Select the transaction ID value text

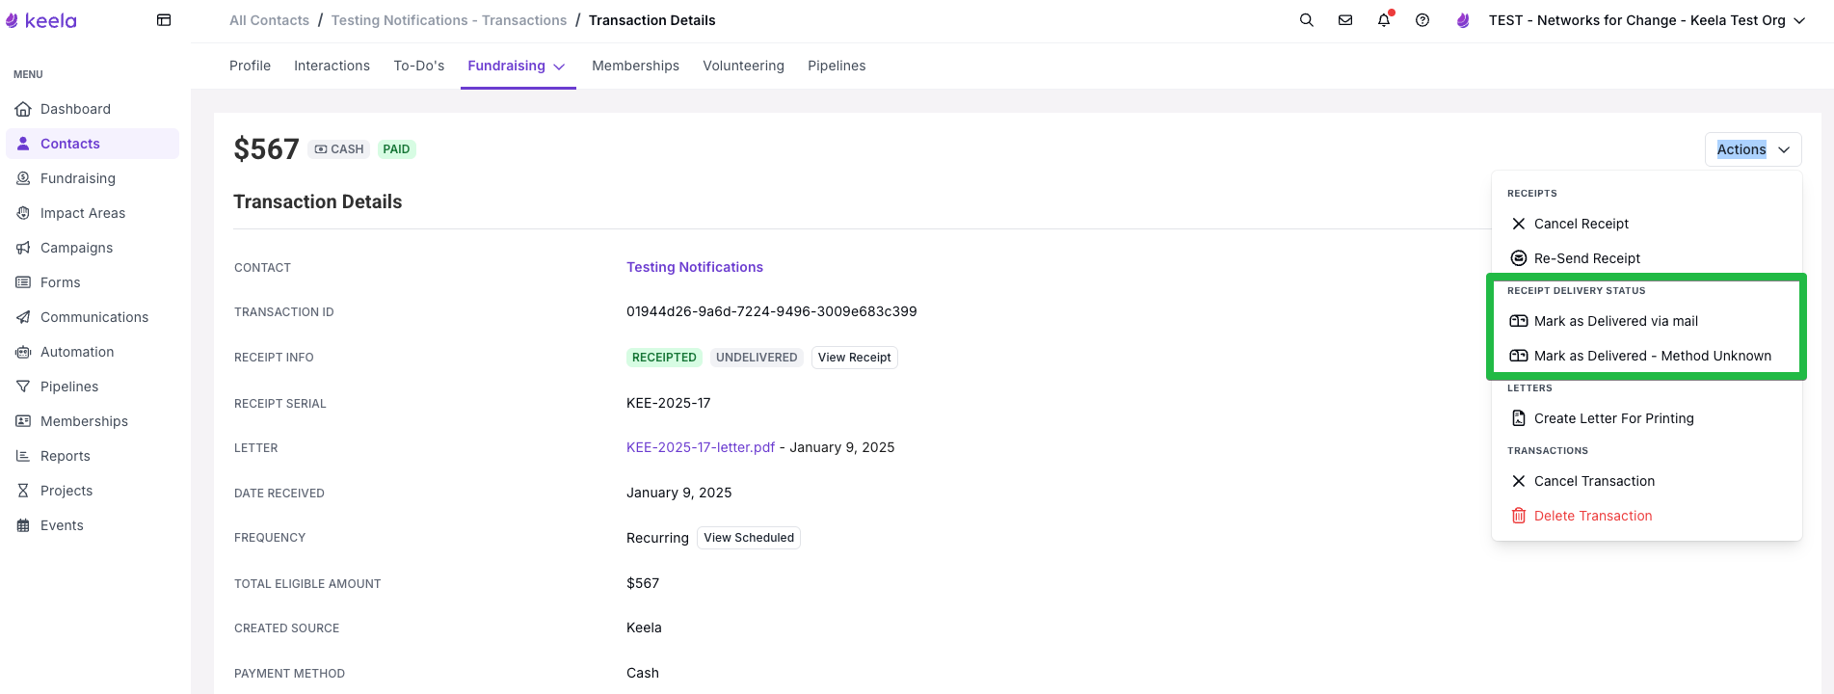point(771,311)
